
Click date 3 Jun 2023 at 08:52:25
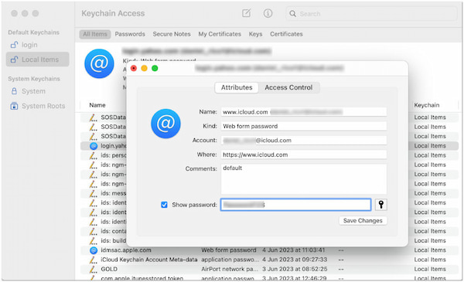(295, 270)
